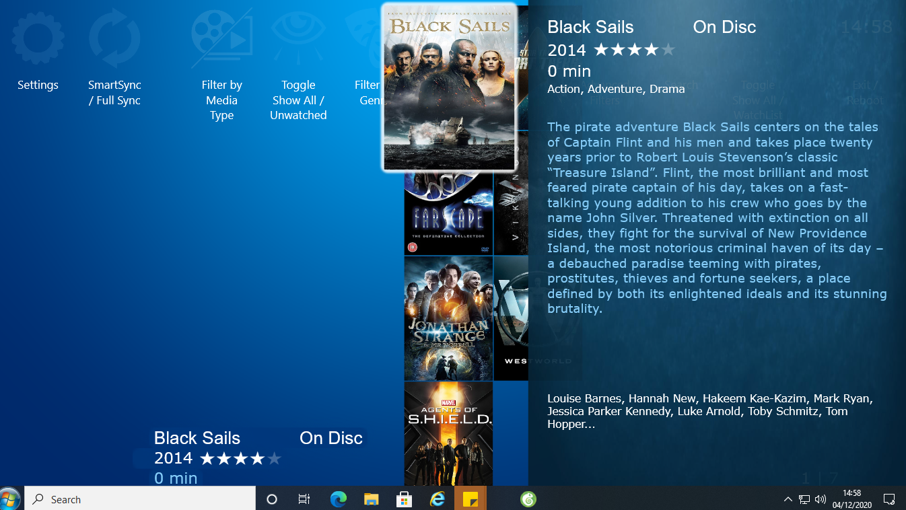The image size is (906, 510).
Task: Click the Filter by Media Type film icon
Action: tap(221, 38)
